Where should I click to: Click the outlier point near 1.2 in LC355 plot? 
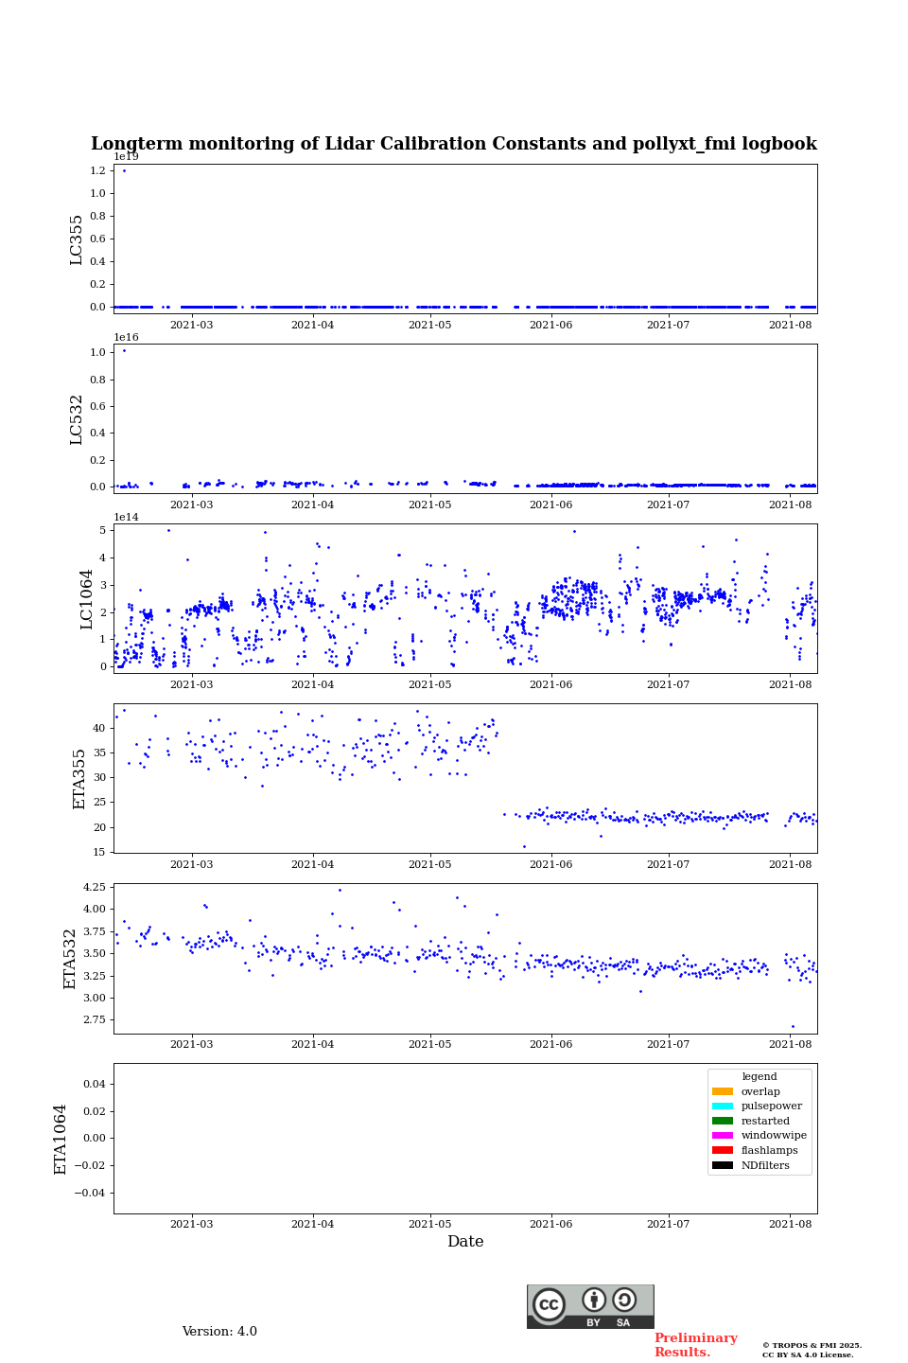124,170
